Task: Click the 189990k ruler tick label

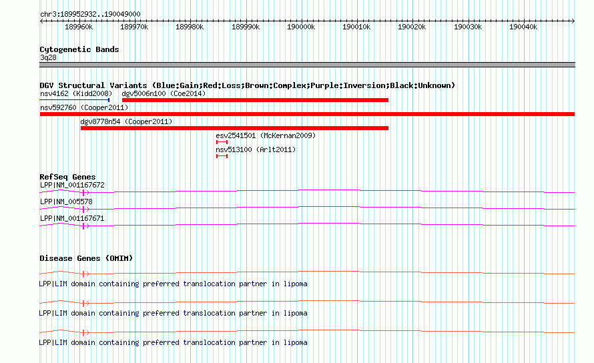Action: (x=246, y=27)
